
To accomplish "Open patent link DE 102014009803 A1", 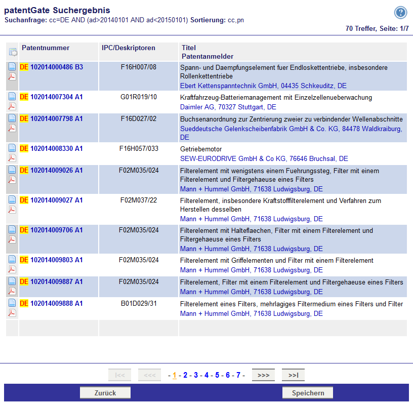I will click(51, 260).
